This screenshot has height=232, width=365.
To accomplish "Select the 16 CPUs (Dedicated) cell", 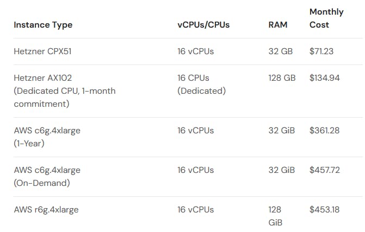I will coord(201,85).
